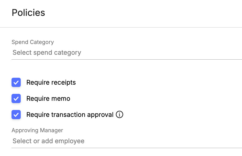Viewport: 242px width, 156px height.
Task: Click the Require receipts label text
Action: pyautogui.click(x=51, y=83)
